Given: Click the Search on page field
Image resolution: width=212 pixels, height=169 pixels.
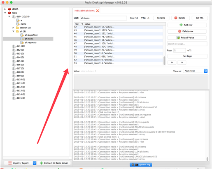Looking at the screenshot, I should tap(187, 44).
